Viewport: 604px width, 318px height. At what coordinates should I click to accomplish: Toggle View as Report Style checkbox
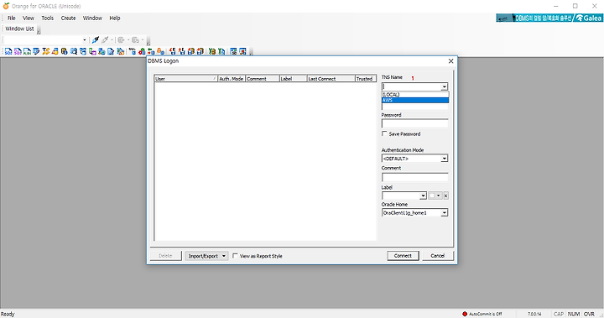[x=235, y=256]
